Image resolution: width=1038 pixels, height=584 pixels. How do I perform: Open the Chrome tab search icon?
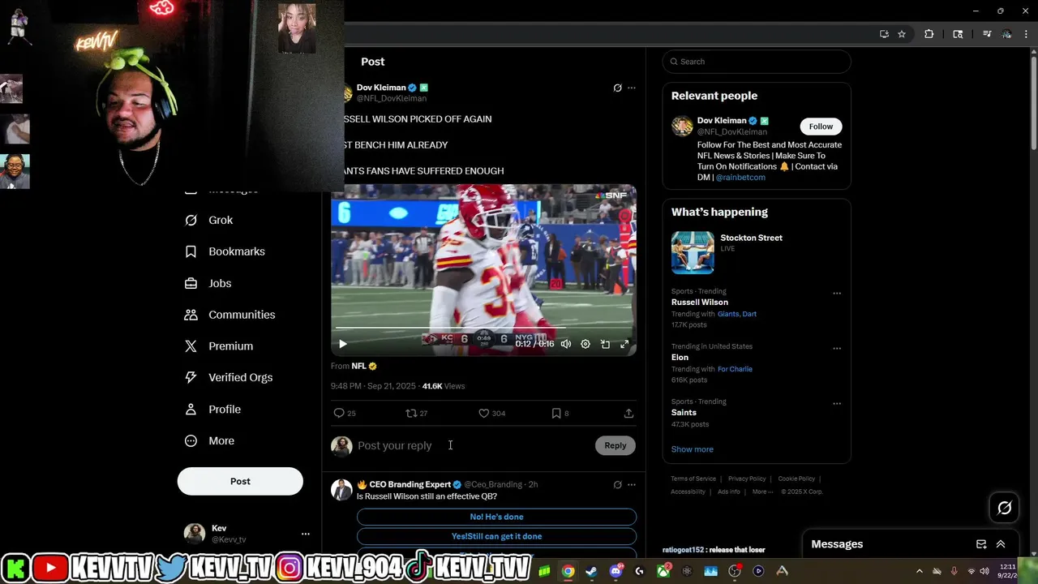(x=958, y=34)
